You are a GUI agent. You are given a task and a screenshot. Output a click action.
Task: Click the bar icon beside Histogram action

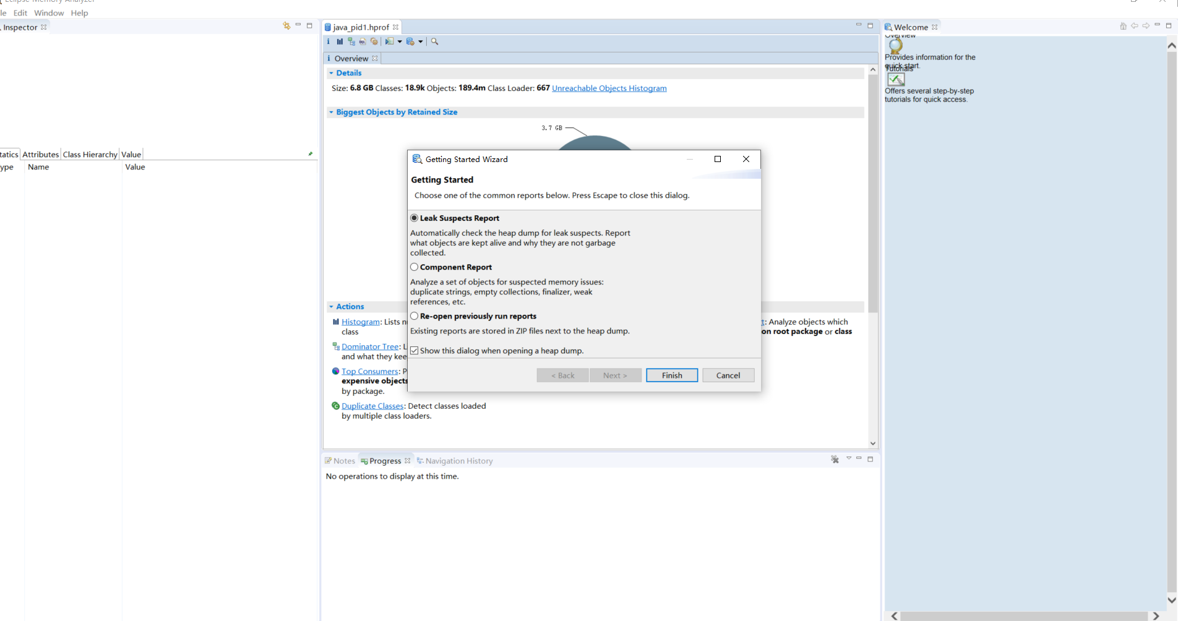click(336, 322)
